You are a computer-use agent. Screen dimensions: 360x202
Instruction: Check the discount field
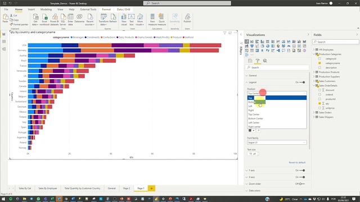319,90
